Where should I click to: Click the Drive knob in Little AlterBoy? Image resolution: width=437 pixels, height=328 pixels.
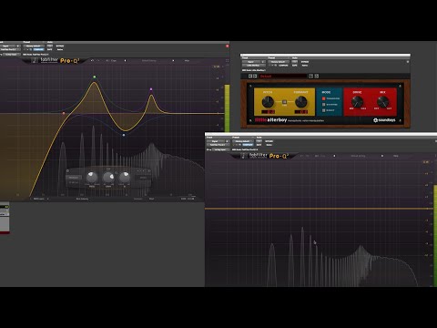[x=357, y=101]
